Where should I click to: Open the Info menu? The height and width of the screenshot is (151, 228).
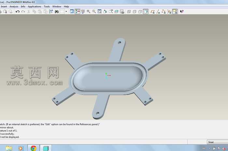point(23,6)
